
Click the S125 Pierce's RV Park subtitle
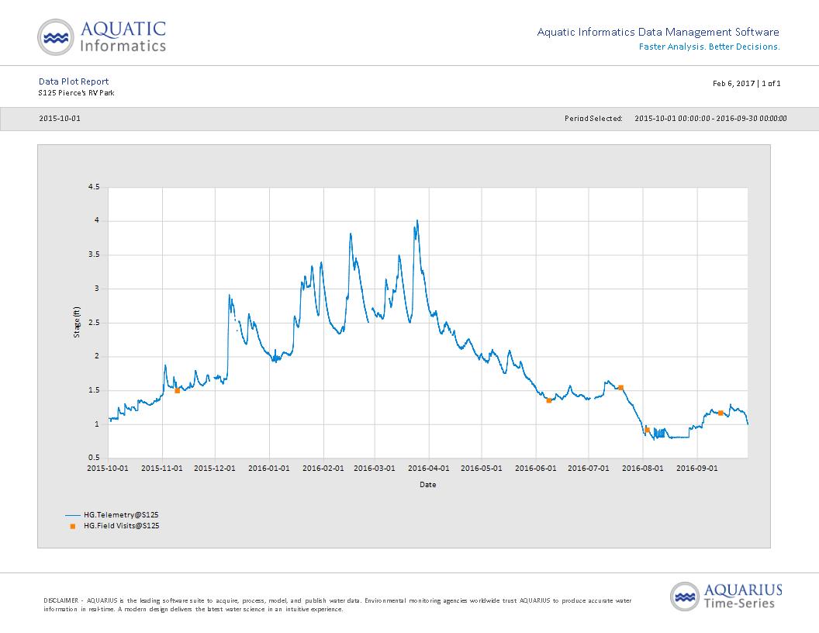point(76,93)
